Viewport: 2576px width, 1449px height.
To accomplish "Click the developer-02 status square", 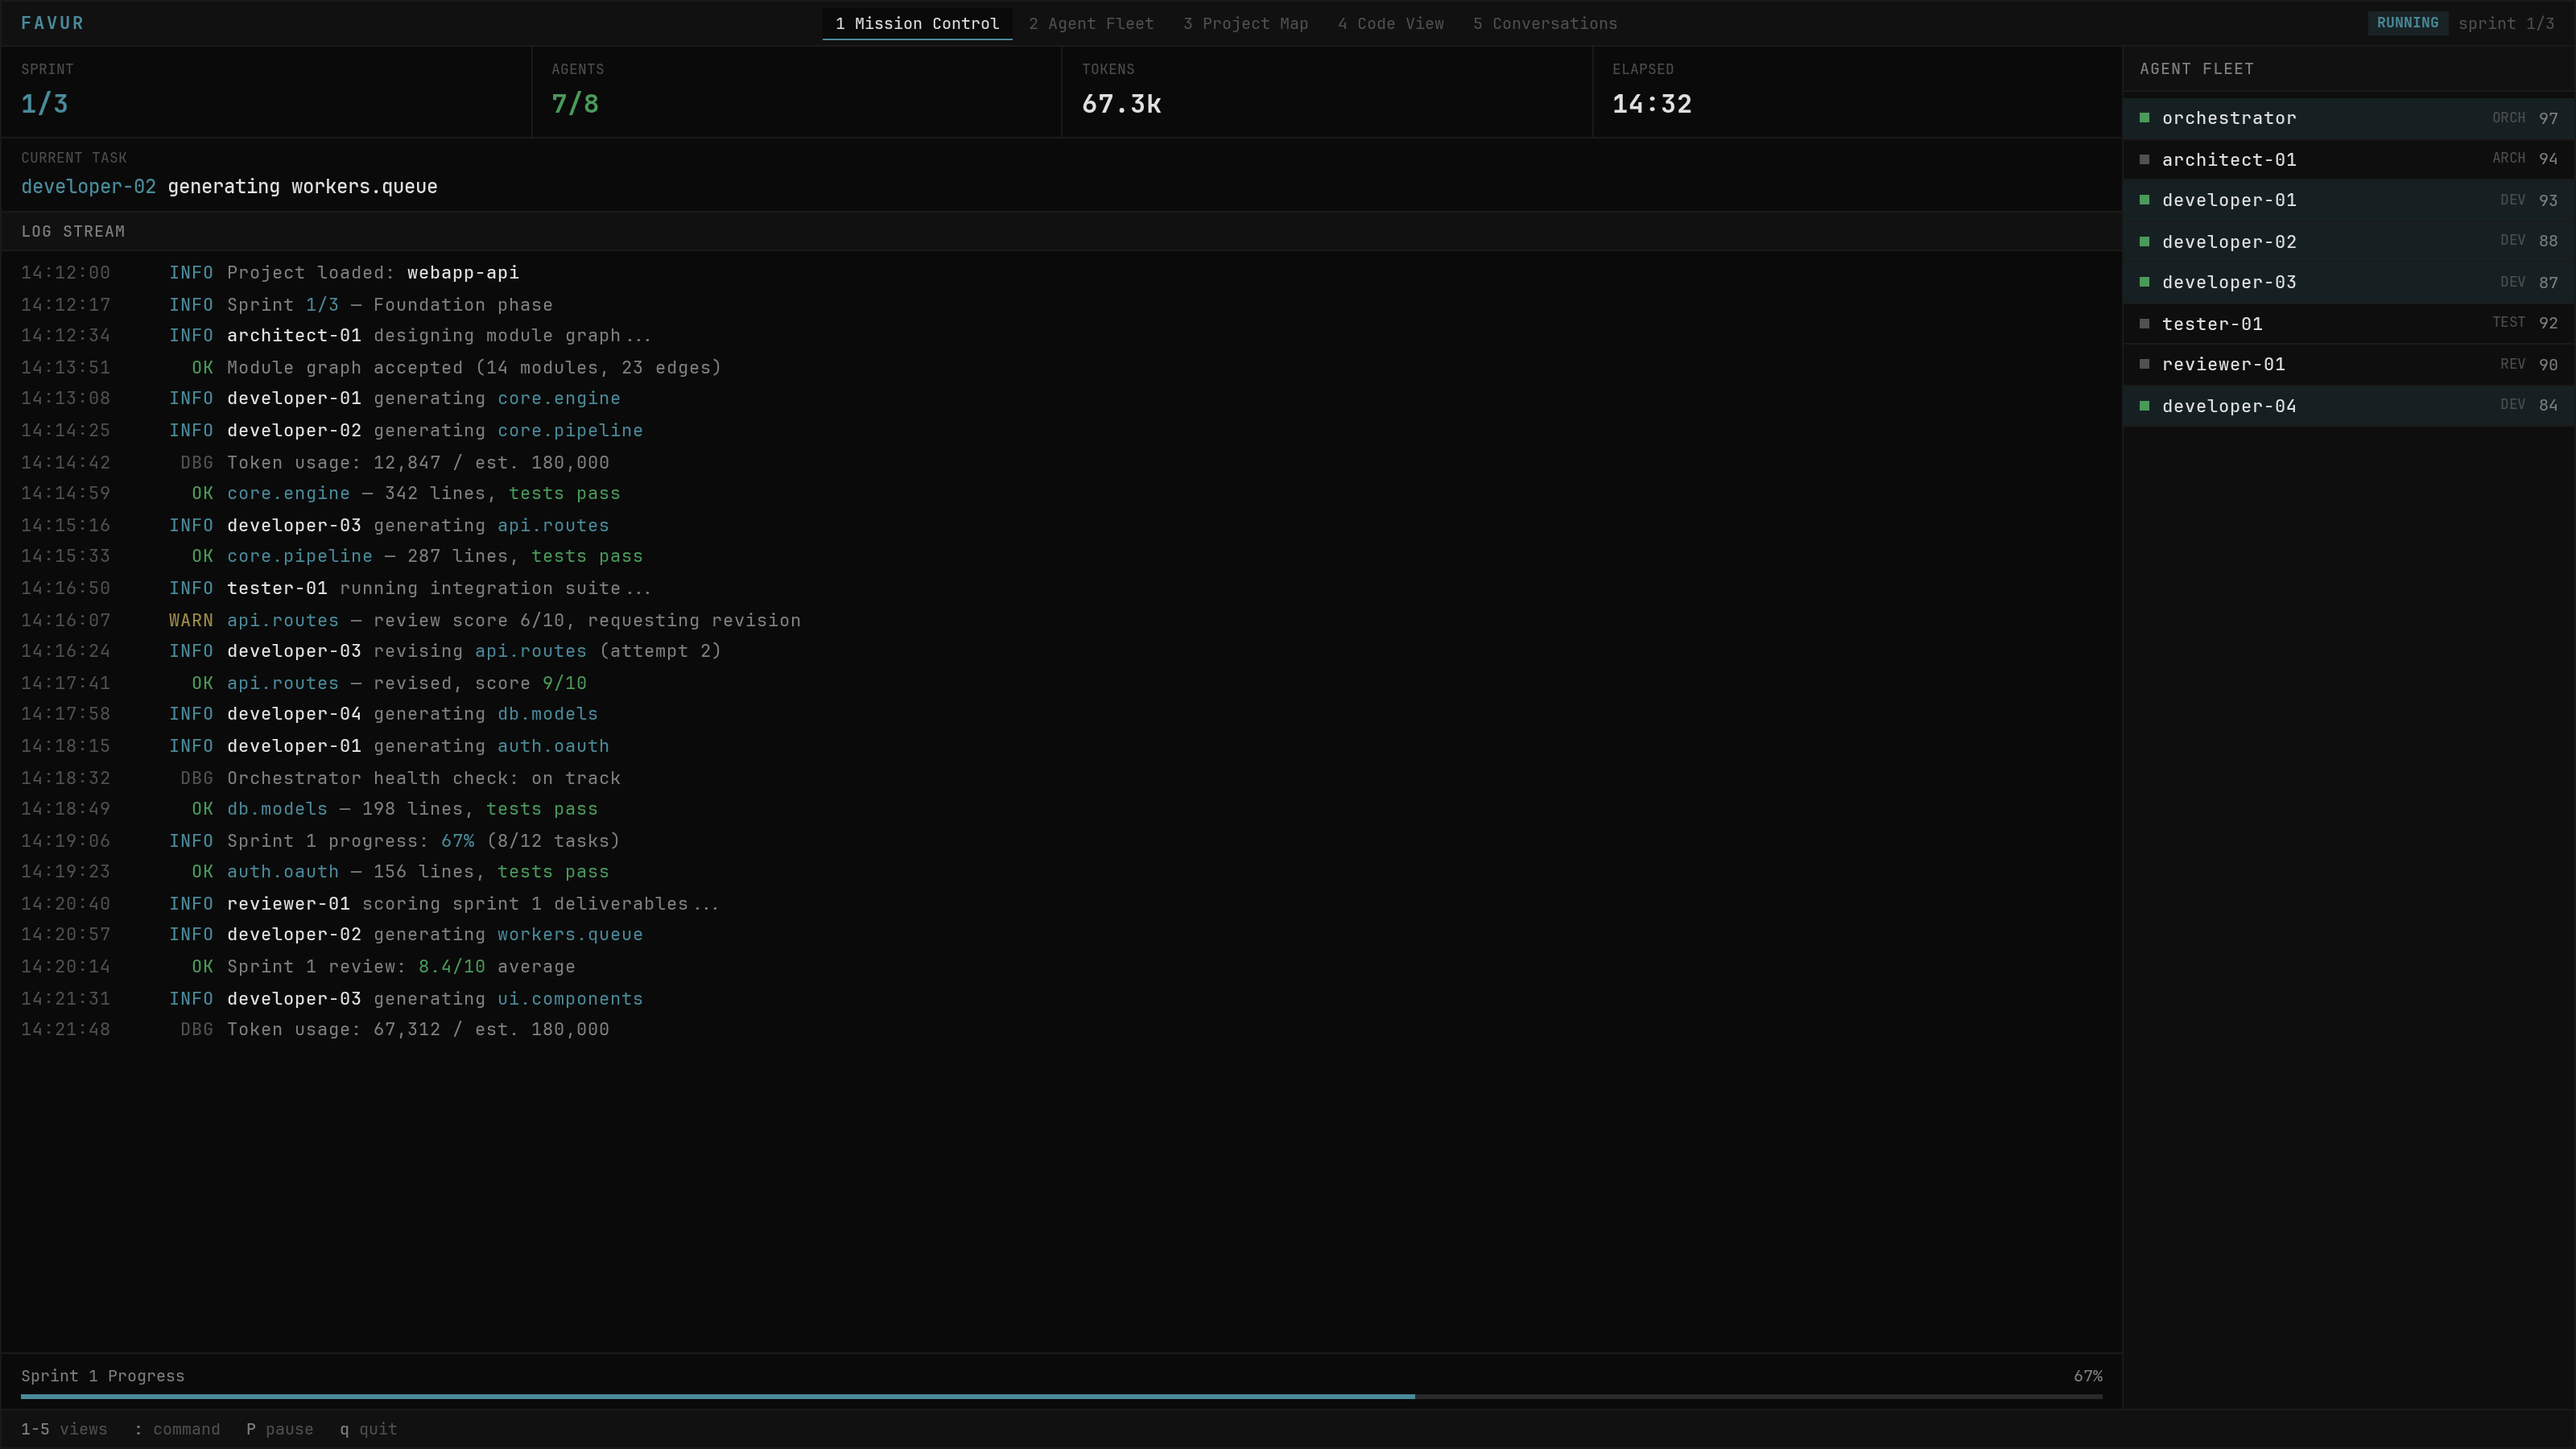I will (2145, 241).
